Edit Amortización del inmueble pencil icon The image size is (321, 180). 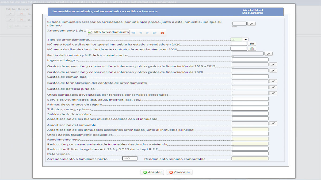click(273, 123)
